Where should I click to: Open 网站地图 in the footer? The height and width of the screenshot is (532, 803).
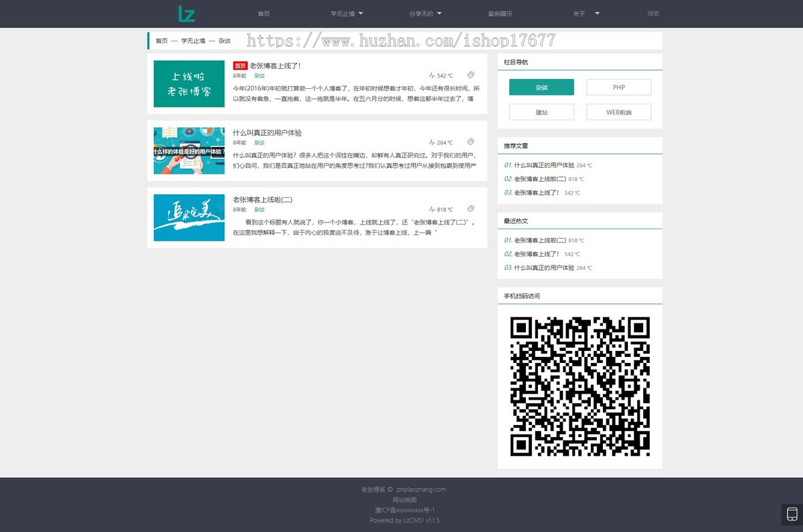[404, 499]
